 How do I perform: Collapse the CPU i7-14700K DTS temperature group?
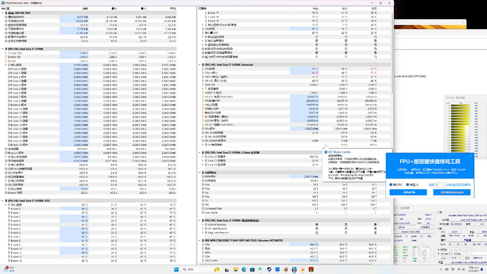(2, 201)
